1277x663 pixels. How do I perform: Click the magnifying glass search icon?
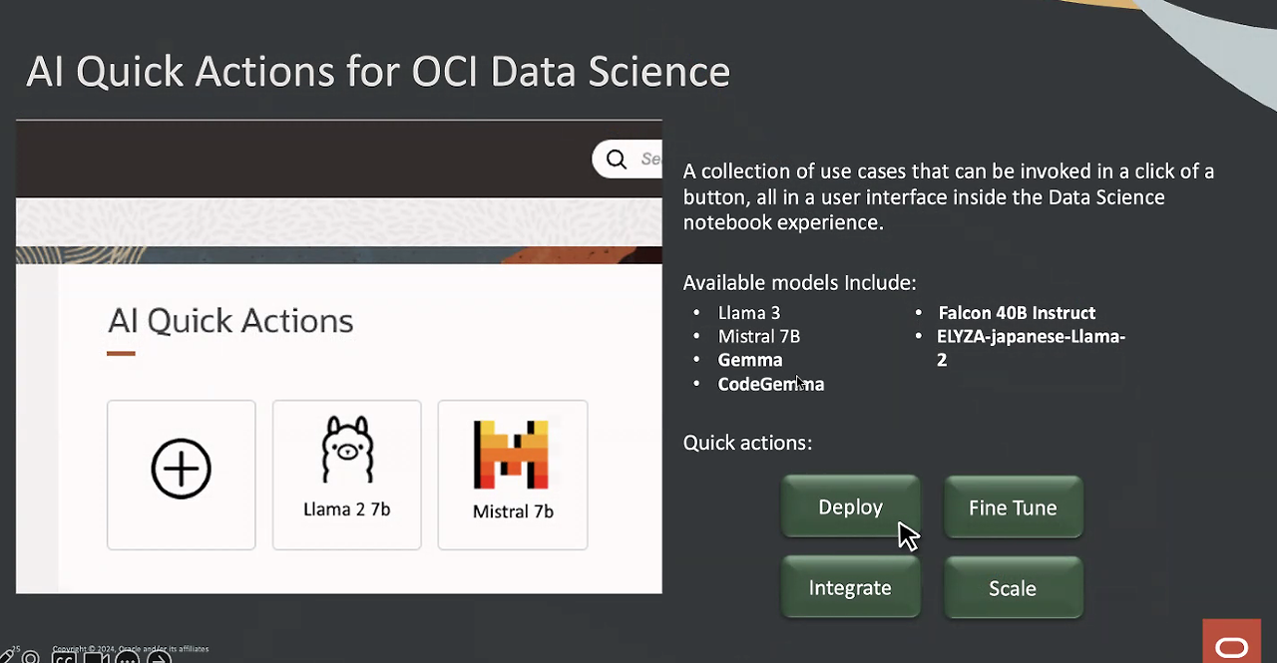pyautogui.click(x=617, y=160)
